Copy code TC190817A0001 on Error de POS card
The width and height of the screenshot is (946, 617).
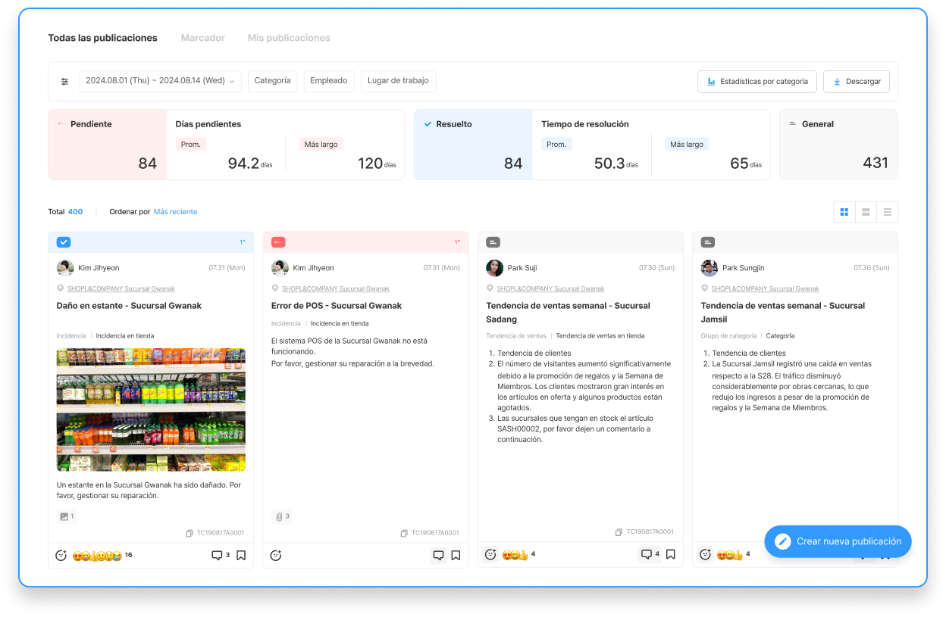coord(430,533)
